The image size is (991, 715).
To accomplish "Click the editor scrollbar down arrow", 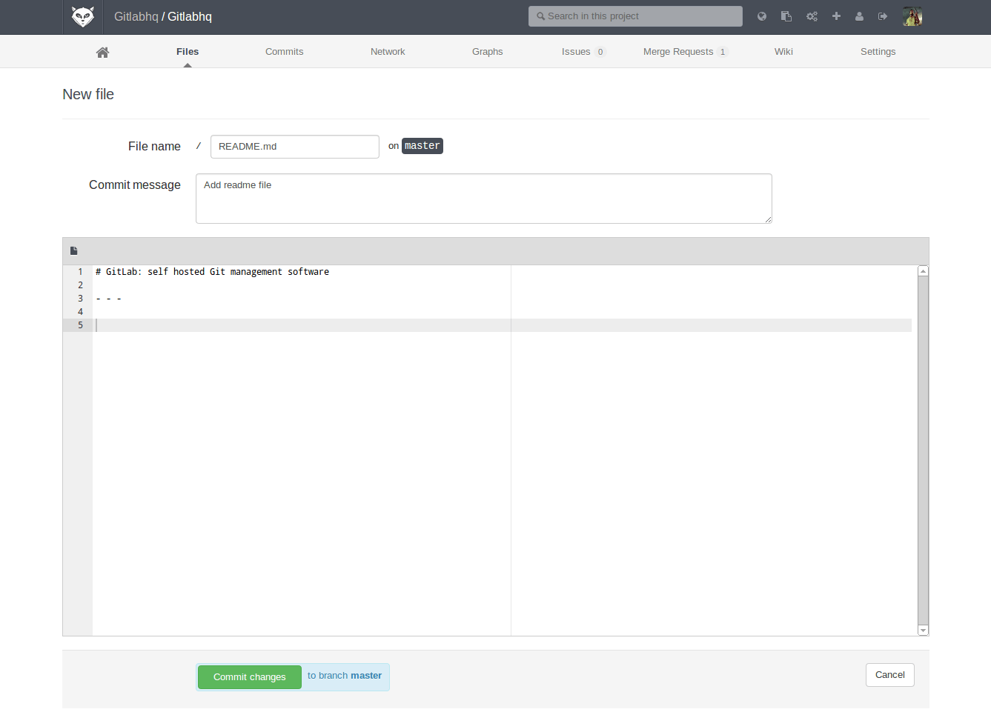I will [923, 631].
